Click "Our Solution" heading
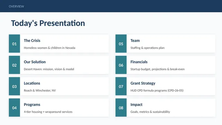Screen dimensions: 222x125 [35, 62]
